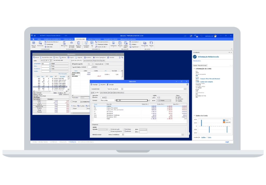
Task: Toggle the Analítica class checkbox
Action: [x=177, y=101]
